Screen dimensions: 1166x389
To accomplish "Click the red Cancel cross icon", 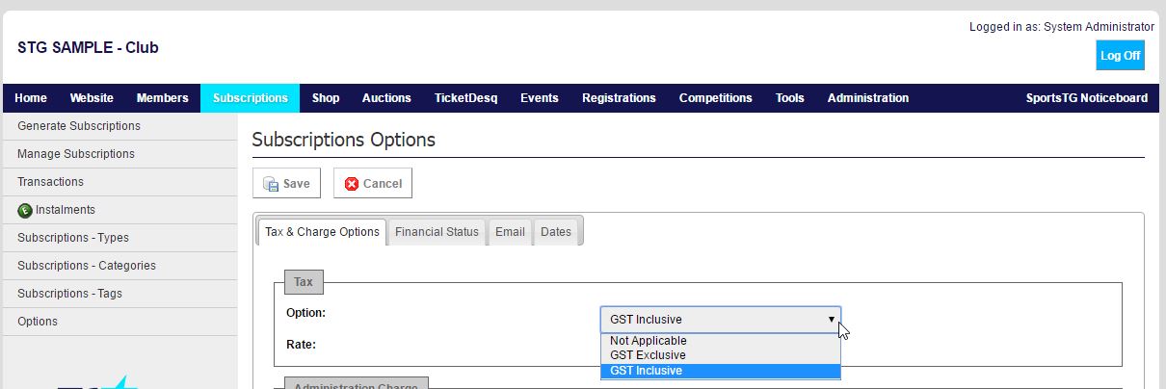I will click(x=352, y=184).
